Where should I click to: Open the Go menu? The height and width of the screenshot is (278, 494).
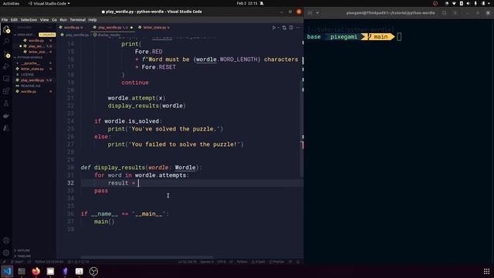55,19
